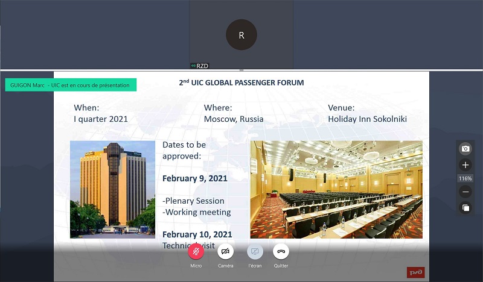The width and height of the screenshot is (483, 282).
Task: Click the 116% zoom level label
Action: coord(465,178)
